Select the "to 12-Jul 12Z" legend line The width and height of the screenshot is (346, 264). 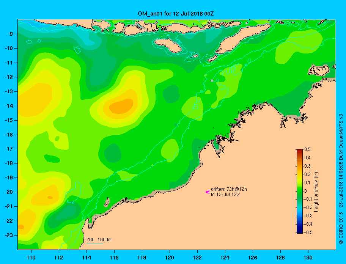pyautogui.click(x=225, y=195)
